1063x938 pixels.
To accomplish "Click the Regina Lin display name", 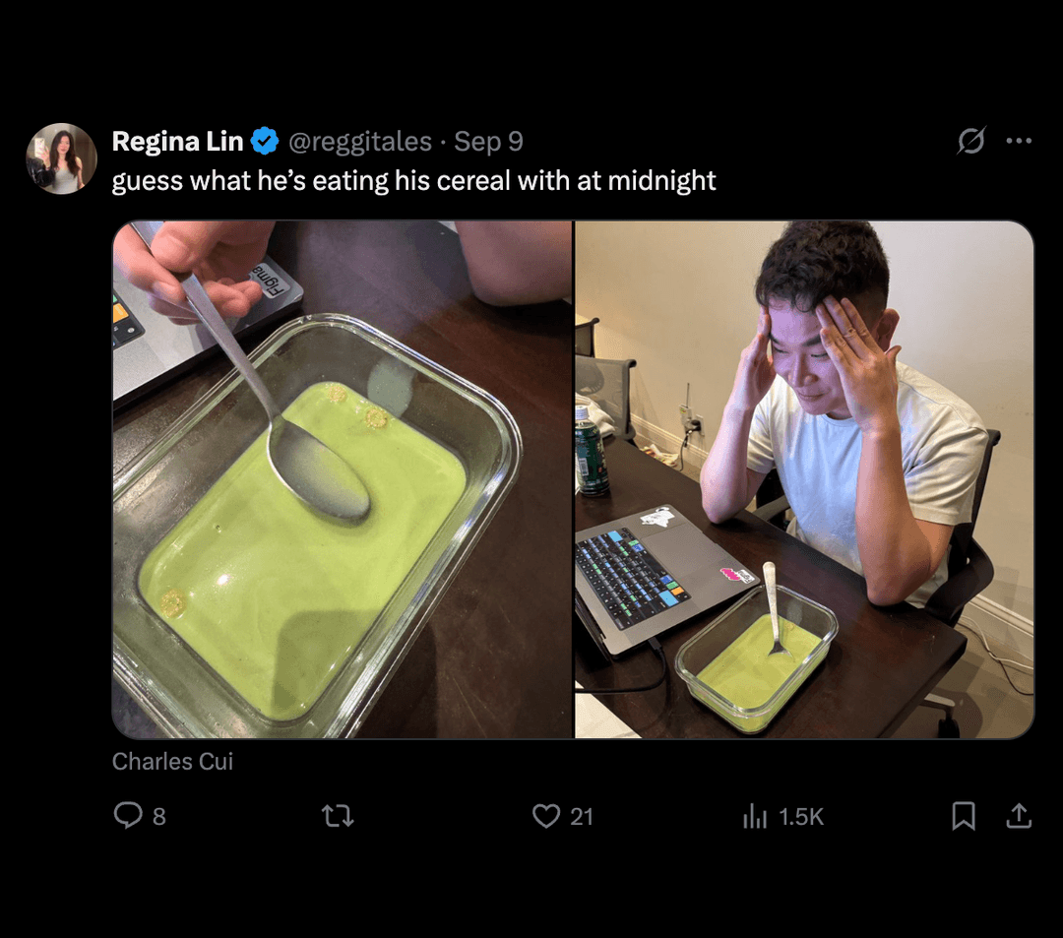I will [177, 142].
